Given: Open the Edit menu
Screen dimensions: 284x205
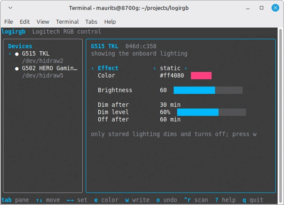Looking at the screenshot, I should click(25, 22).
